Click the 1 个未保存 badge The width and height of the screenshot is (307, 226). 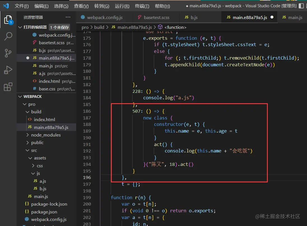pos(59,27)
